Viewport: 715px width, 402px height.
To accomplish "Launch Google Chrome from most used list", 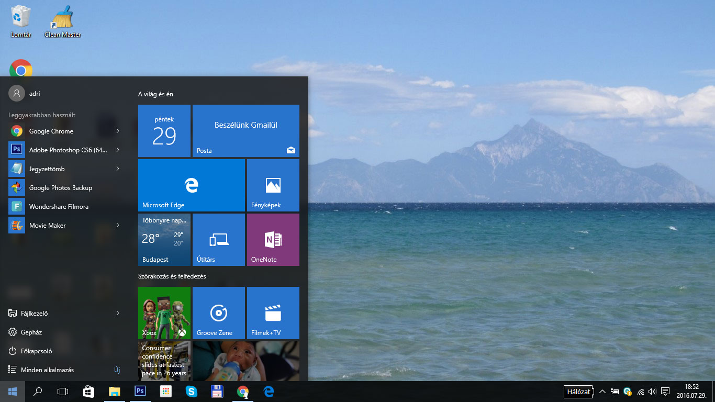I will [x=65, y=131].
